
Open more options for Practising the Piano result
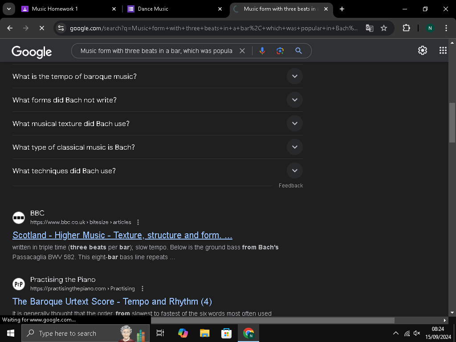pyautogui.click(x=142, y=289)
